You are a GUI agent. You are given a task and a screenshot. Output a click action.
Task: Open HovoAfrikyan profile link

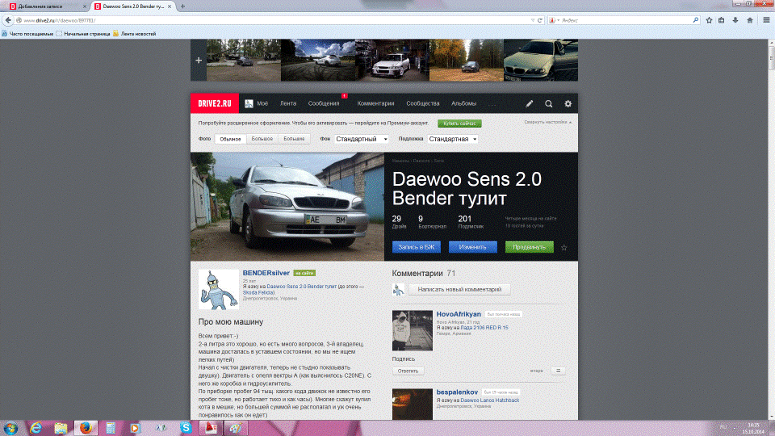click(459, 314)
